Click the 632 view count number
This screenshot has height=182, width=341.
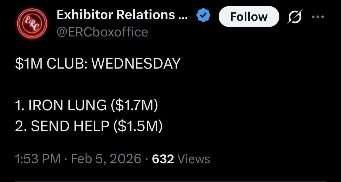click(163, 159)
